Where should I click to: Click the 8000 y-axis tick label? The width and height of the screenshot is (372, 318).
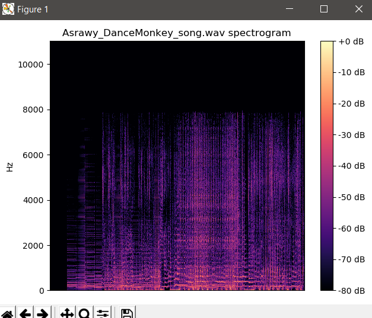pyautogui.click(x=33, y=110)
